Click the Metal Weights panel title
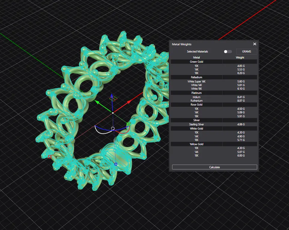The height and width of the screenshot is (230, 289). pos(181,44)
